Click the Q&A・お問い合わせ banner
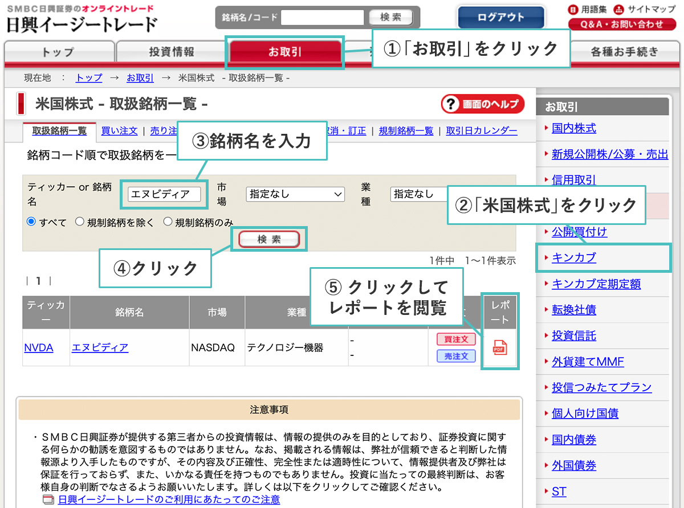Image resolution: width=684 pixels, height=508 pixels. pos(621,24)
